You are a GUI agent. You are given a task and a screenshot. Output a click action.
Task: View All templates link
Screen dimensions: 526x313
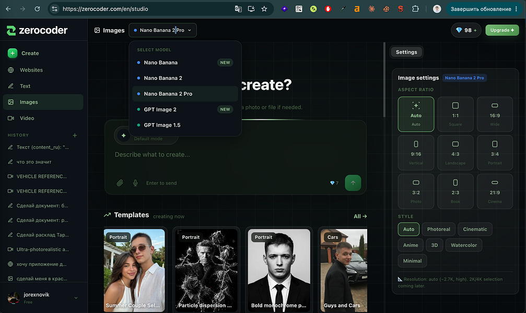[360, 216]
